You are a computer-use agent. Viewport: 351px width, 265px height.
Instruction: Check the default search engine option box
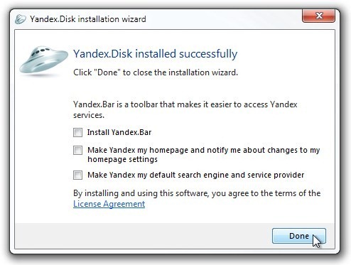(77, 175)
